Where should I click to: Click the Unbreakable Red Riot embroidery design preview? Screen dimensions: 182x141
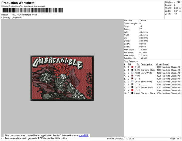pos(62,78)
